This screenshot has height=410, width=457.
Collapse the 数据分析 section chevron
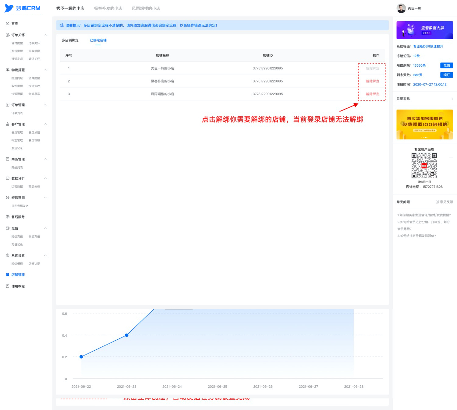click(45, 178)
